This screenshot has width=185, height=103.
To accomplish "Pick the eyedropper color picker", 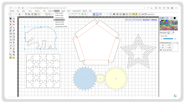I will point(173,33).
